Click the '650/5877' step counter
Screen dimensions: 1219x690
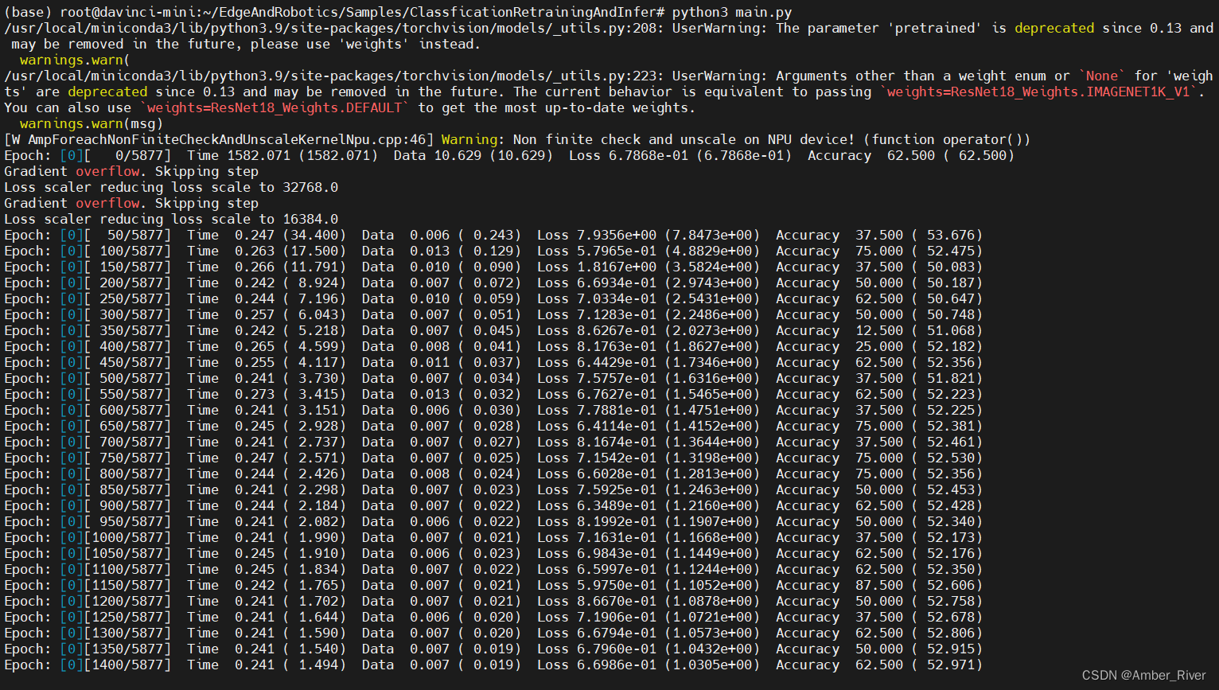131,426
